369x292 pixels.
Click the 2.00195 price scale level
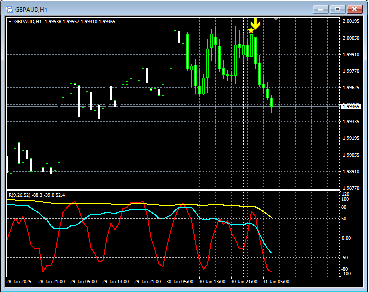[351, 21]
